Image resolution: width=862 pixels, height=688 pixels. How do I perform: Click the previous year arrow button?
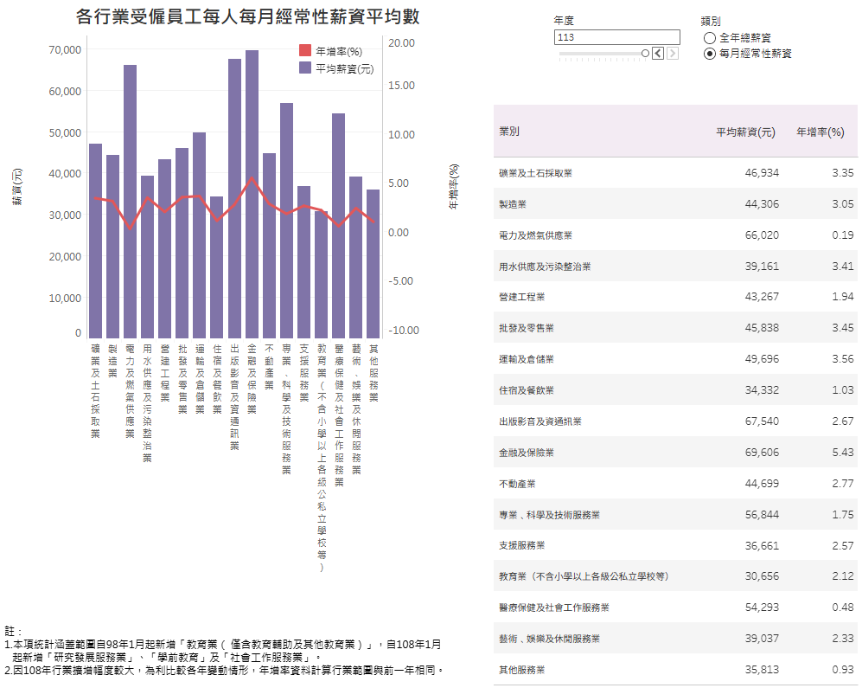pos(658,54)
